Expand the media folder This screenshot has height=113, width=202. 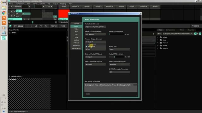pyautogui.click(x=158, y=46)
